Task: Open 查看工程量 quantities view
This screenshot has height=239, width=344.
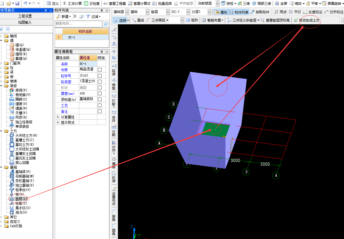Action: (x=115, y=3)
